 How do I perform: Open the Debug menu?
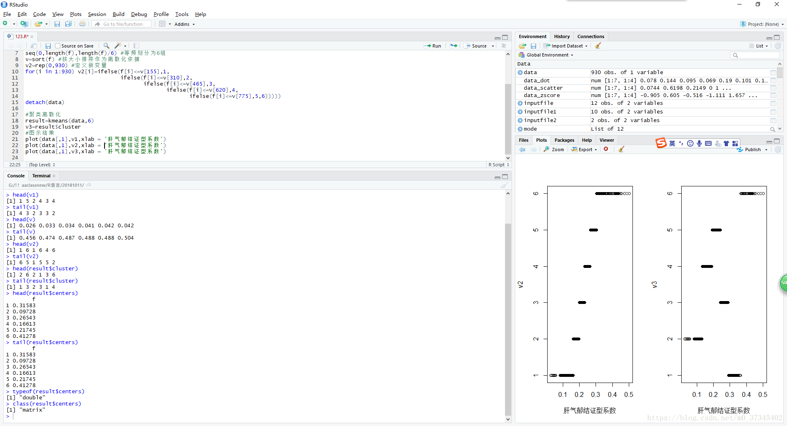pyautogui.click(x=139, y=14)
